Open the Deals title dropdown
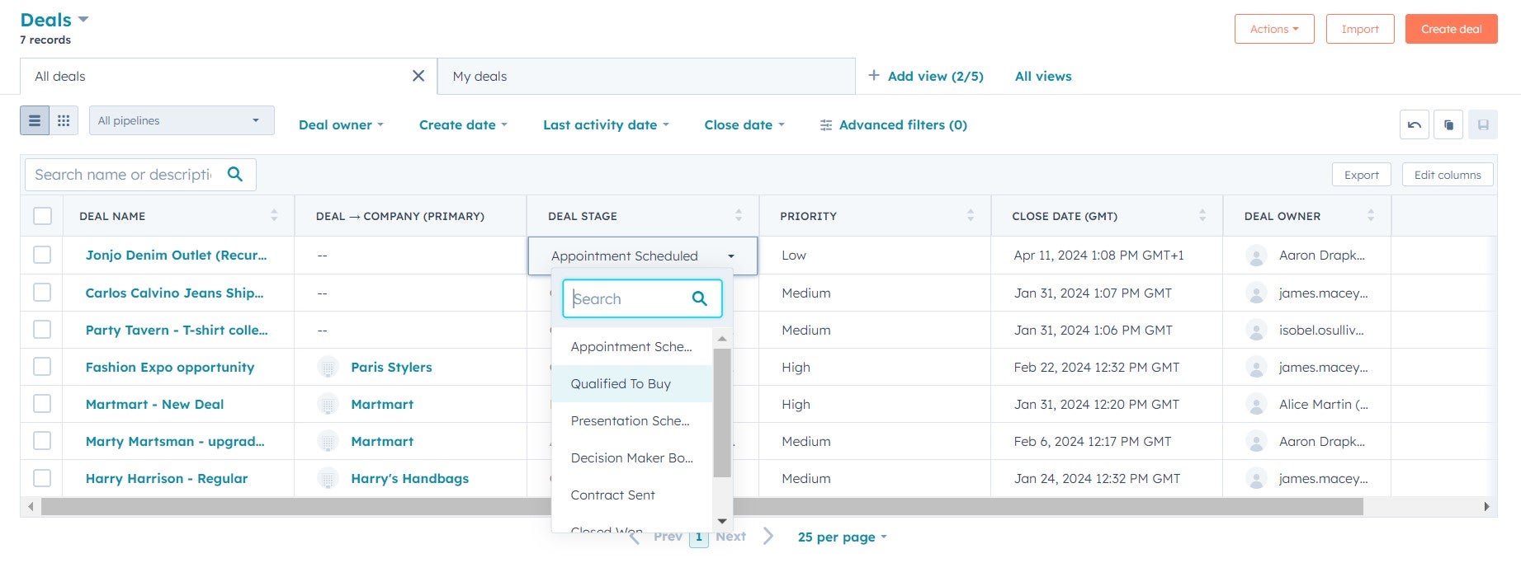Viewport: 1521px width, 577px height. coord(54,20)
